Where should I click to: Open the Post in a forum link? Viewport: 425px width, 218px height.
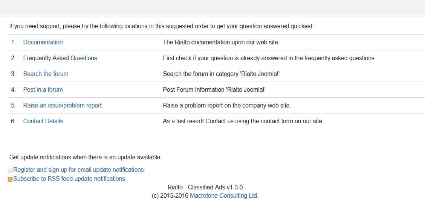tap(43, 90)
